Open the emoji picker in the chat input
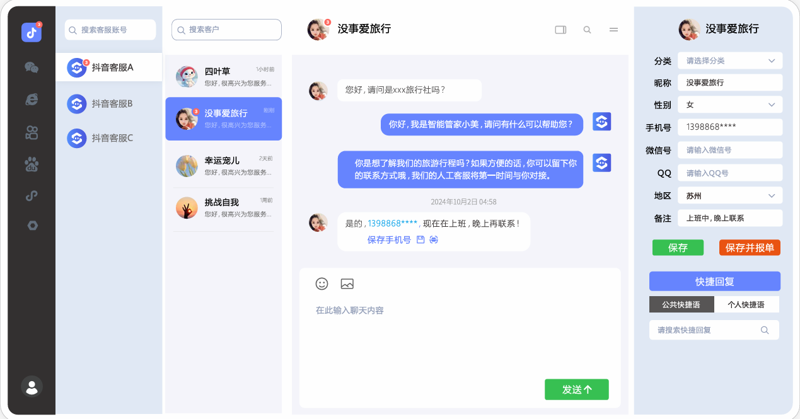 (x=322, y=284)
